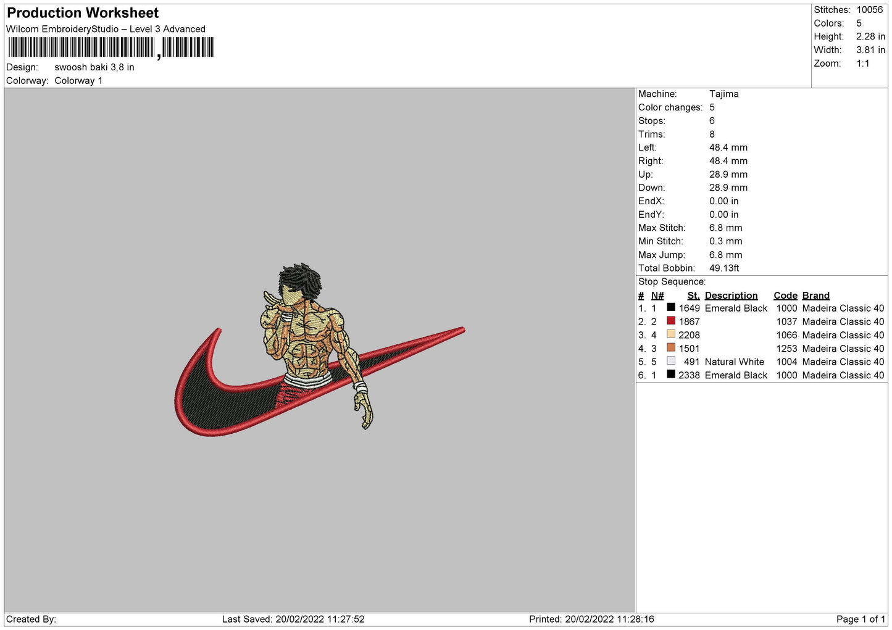
Task: Click 'Emerald Black' in stop row 6
Action: tap(736, 375)
